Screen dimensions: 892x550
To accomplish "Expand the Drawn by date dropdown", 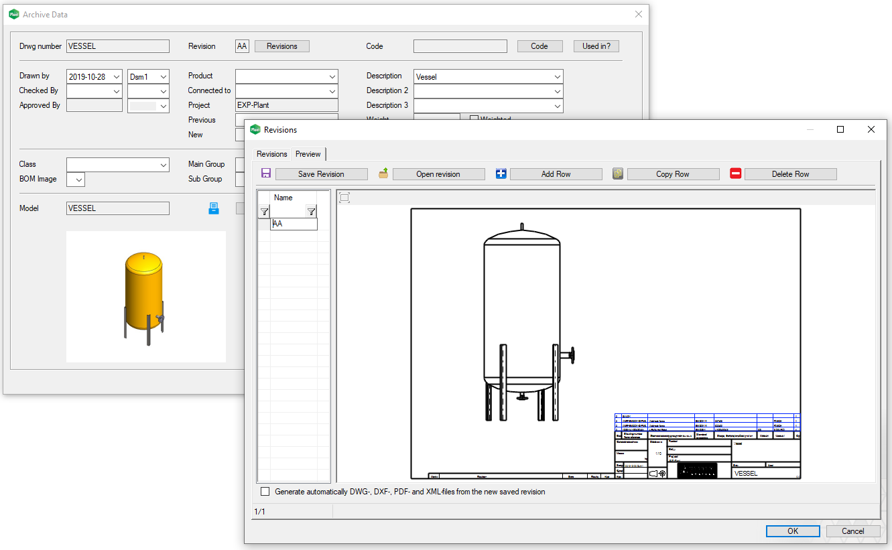I will 117,77.
